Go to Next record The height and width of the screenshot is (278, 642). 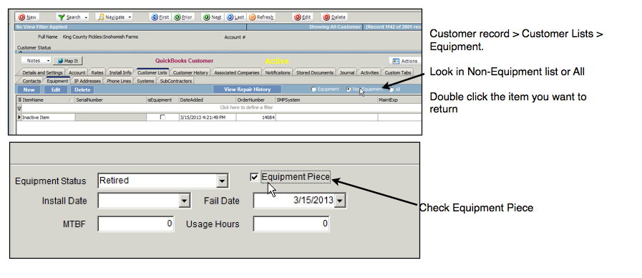click(x=213, y=17)
